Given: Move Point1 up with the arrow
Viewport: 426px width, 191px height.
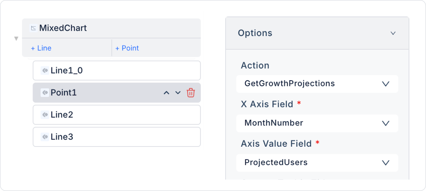Looking at the screenshot, I should coord(166,93).
